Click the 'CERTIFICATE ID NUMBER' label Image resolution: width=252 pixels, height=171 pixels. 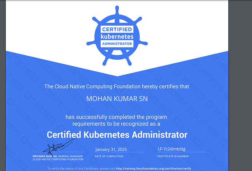(x=173, y=156)
